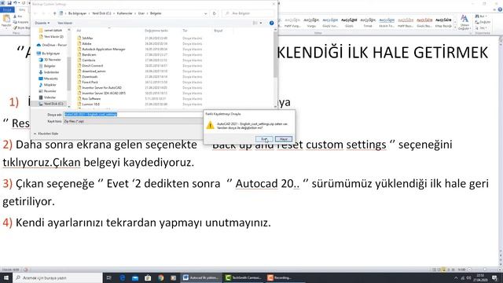
Task: Select the Bandicam folder icon
Action: (x=79, y=54)
